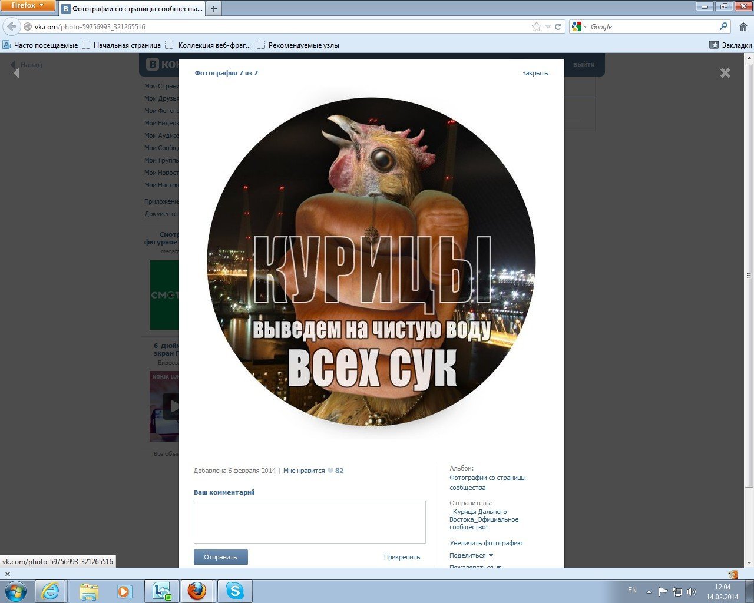
Task: Expand the Поделиться dropdown
Action: tap(471, 555)
